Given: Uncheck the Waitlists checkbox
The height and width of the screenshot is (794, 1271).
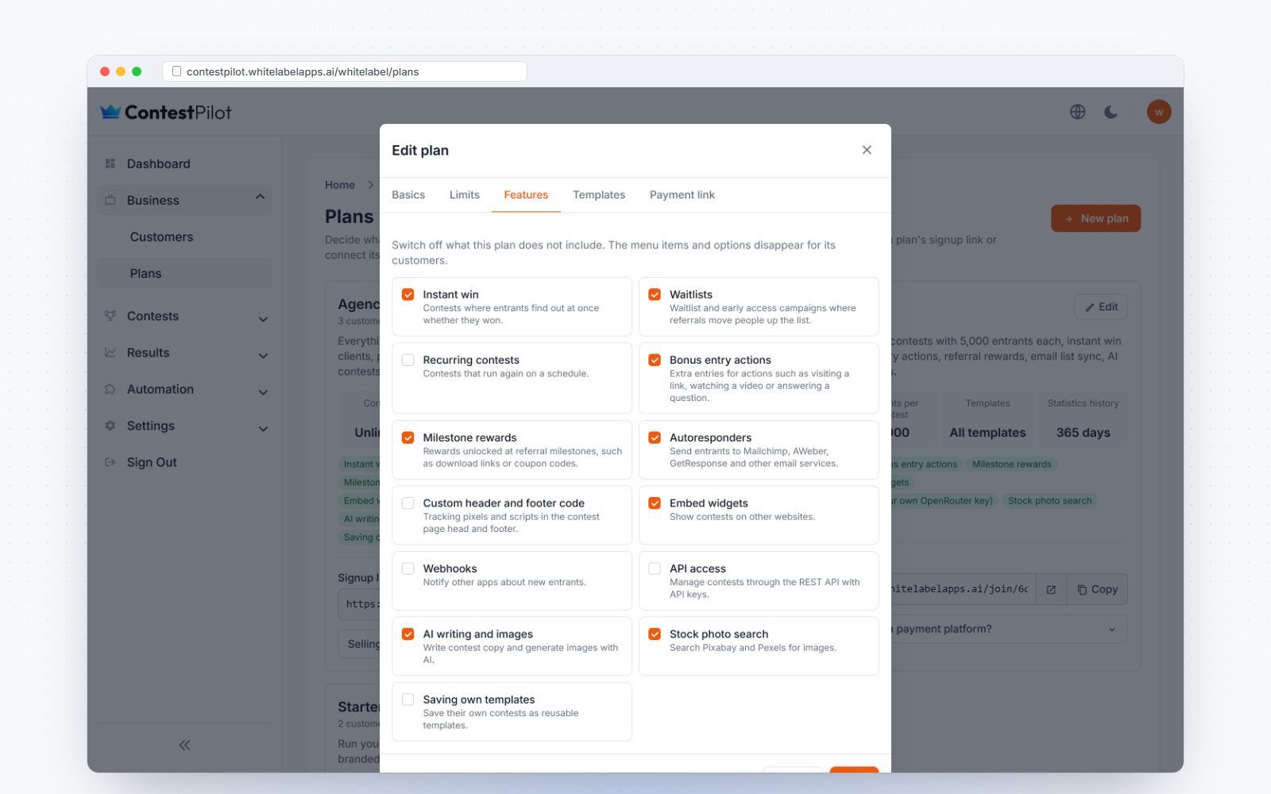Looking at the screenshot, I should point(655,295).
